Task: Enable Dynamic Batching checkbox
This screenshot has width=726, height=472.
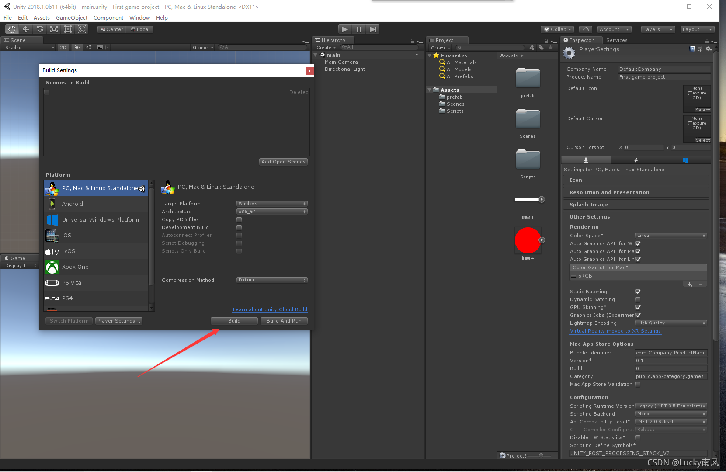Action: (x=638, y=299)
